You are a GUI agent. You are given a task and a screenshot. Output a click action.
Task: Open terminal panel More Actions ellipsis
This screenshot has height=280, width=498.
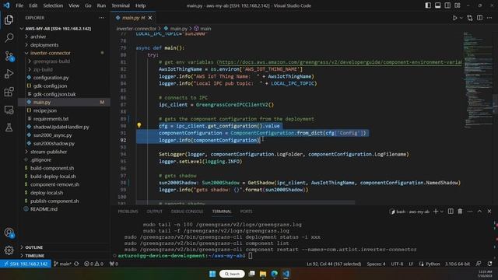pos(470,212)
